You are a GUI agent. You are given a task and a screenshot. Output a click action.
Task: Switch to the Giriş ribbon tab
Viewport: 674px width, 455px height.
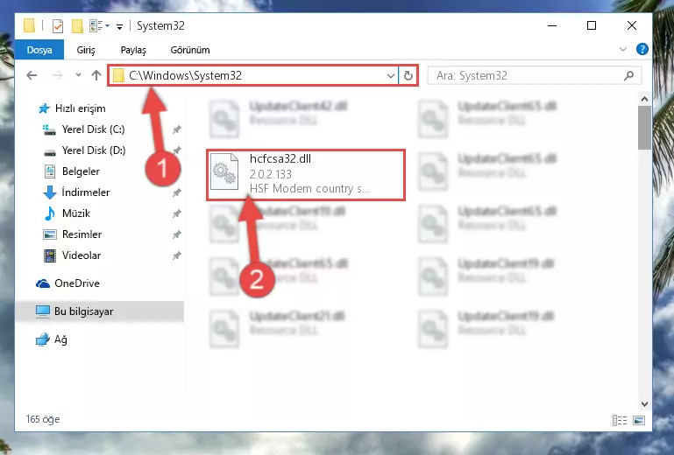pyautogui.click(x=86, y=50)
